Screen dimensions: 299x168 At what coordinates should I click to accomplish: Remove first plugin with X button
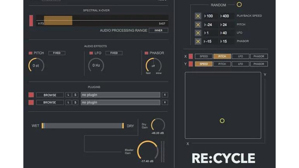click(x=165, y=95)
